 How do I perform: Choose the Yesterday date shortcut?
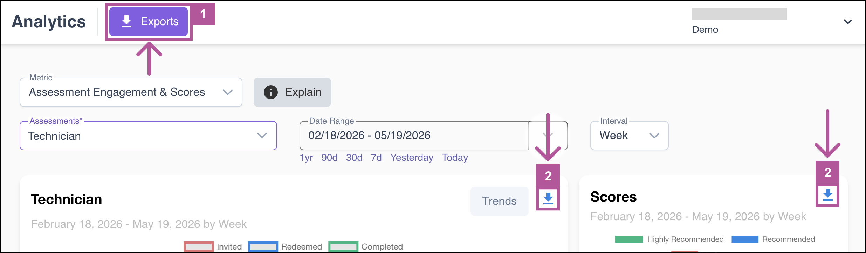[x=412, y=158]
